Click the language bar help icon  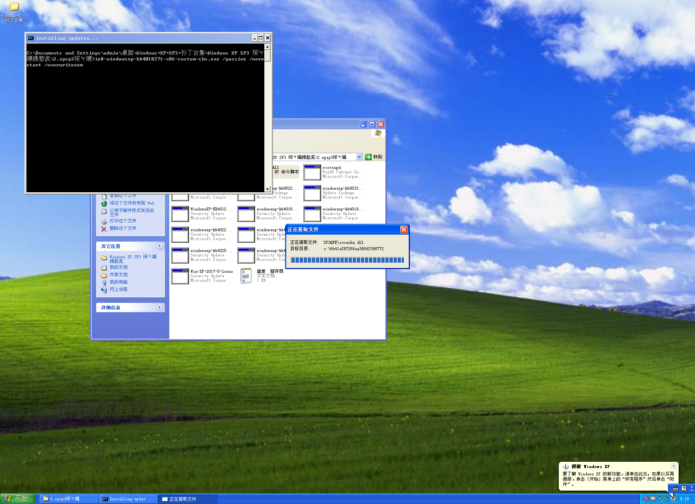coord(684,489)
